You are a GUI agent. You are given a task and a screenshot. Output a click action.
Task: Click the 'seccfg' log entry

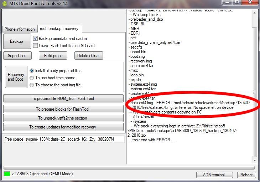click(x=136, y=47)
